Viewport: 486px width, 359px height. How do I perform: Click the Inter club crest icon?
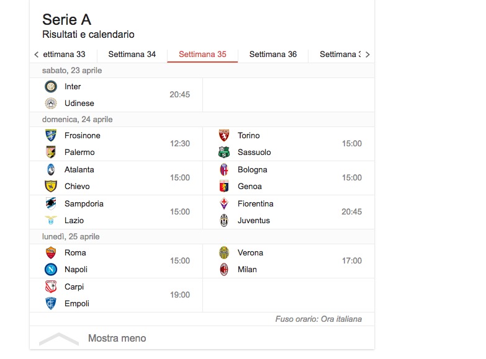pyautogui.click(x=51, y=87)
